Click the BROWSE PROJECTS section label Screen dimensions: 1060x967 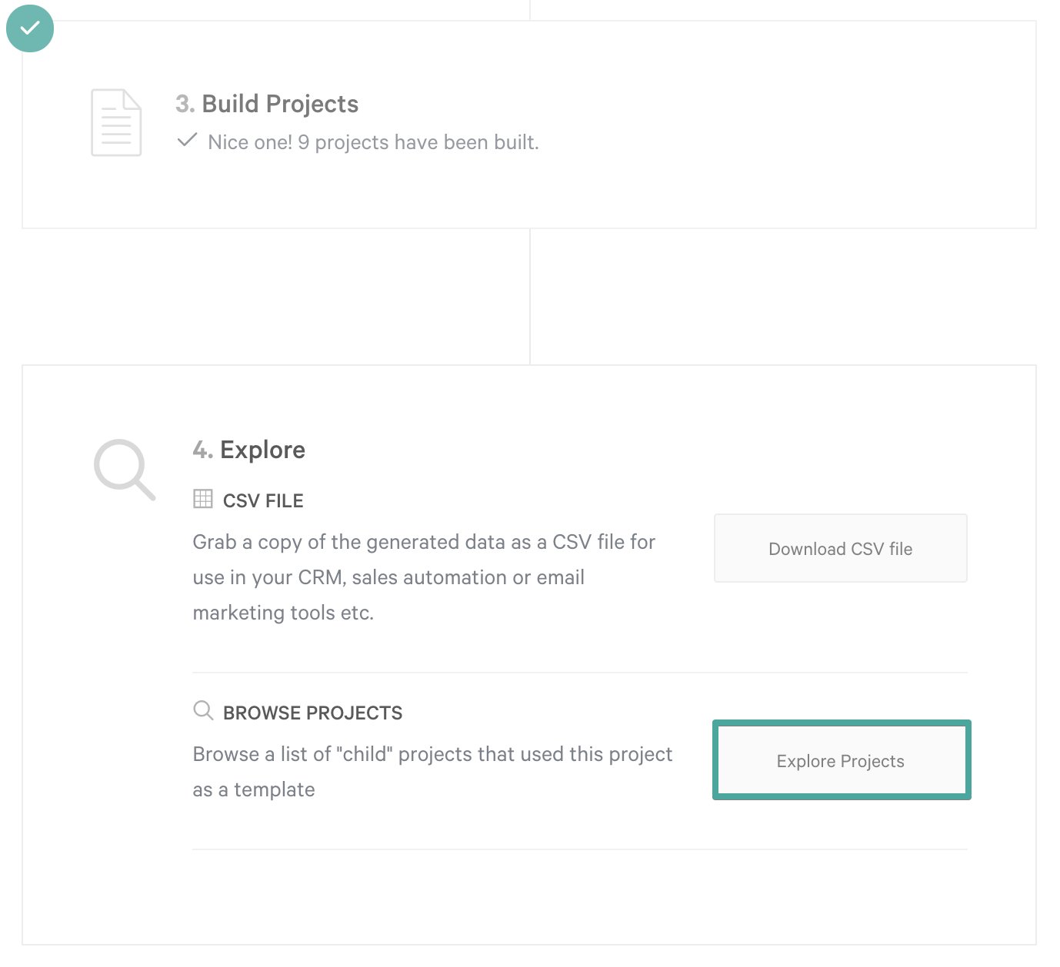click(x=313, y=713)
